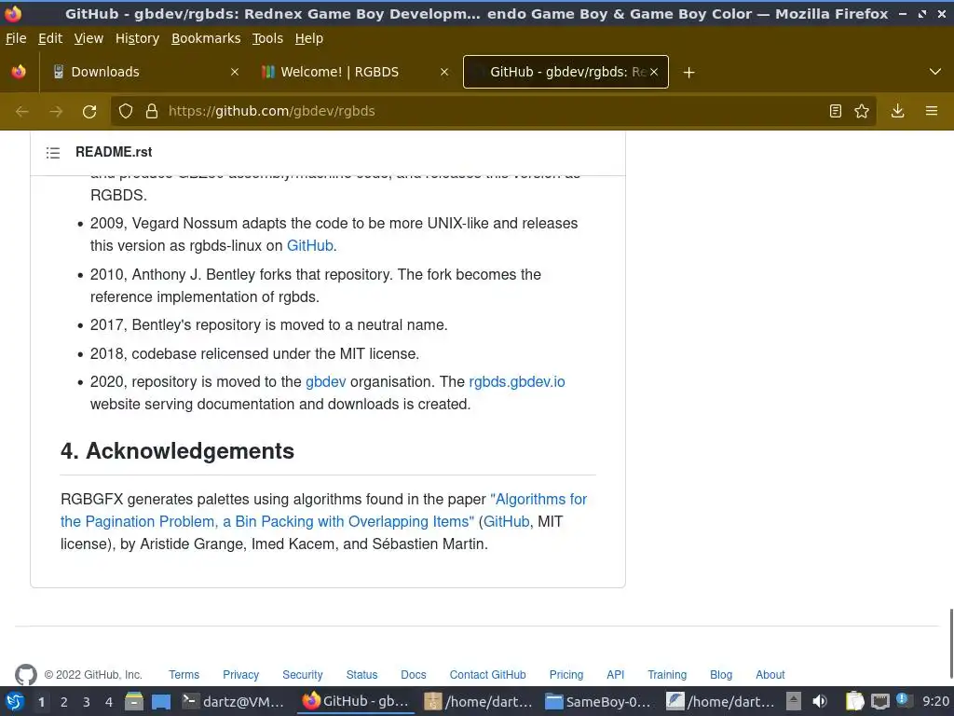Open the gbdev organisation link
Screen dimensions: 954x716
pyautogui.click(x=325, y=381)
